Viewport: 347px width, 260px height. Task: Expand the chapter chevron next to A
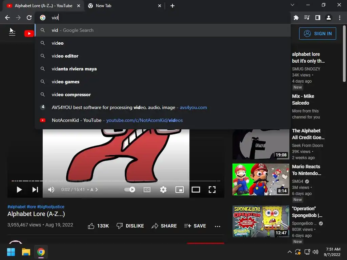coord(97,190)
